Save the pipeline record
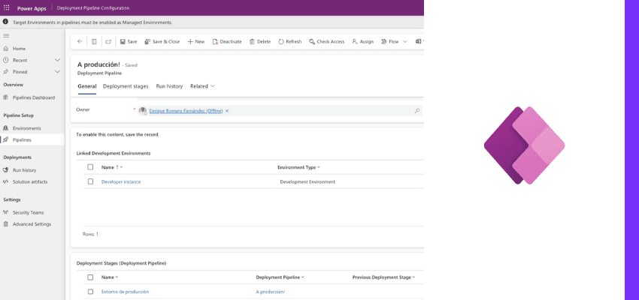Image resolution: width=639 pixels, height=300 pixels. [x=129, y=41]
